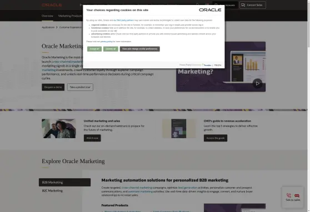Open cross-channel marketing link in B2B section
Screen dimensions: 310x212
pyautogui.click(x=137, y=188)
